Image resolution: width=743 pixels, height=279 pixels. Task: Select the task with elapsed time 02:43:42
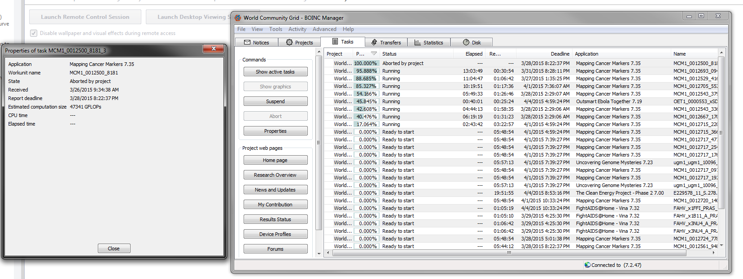521,124
